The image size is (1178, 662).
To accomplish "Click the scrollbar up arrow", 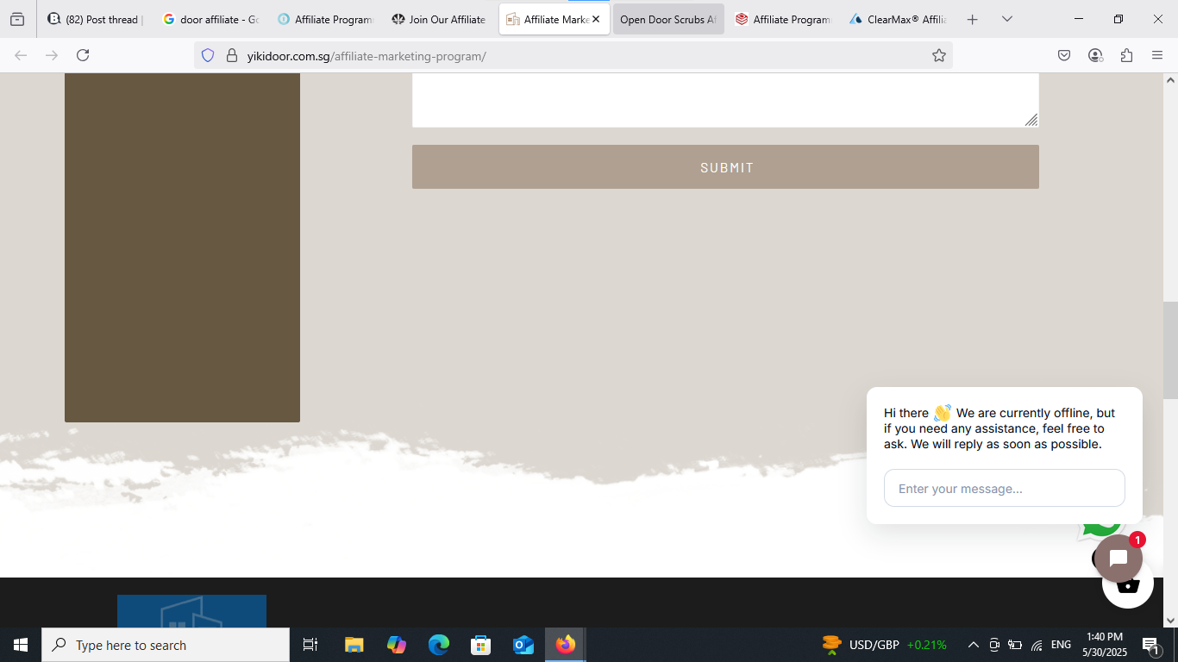I will coord(1170,80).
